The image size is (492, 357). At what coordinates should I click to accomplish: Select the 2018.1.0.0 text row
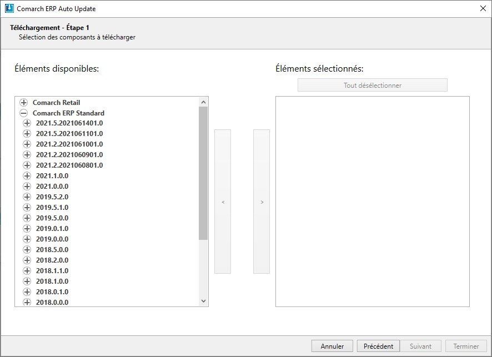pos(52,281)
